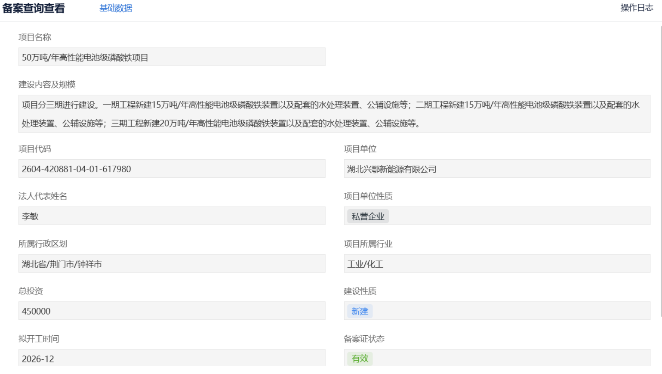Click the vertical scrollbar on the right
Viewport: 662px width, 374px height.
coord(659,172)
